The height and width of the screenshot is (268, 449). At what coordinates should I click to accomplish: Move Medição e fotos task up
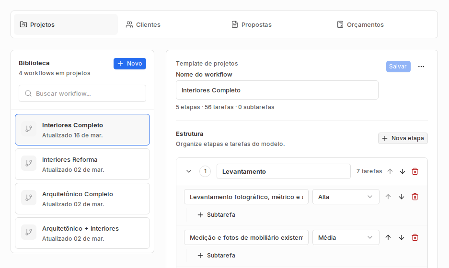pos(388,237)
